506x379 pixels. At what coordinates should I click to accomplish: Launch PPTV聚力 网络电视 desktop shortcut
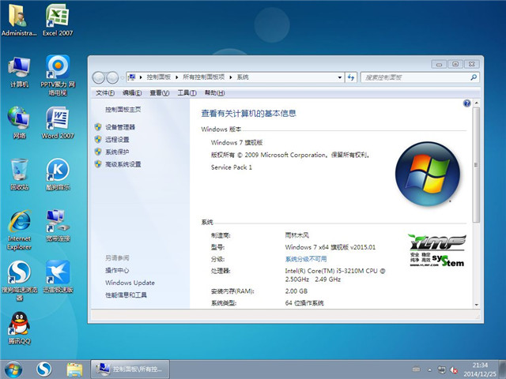(x=58, y=76)
